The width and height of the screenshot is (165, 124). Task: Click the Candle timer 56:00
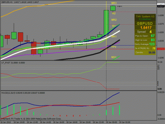tap(152, 52)
